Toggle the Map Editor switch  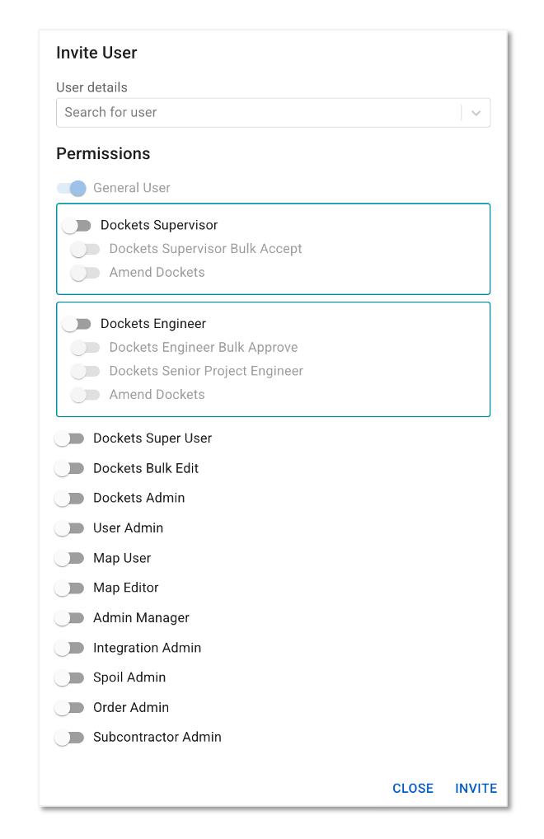[x=69, y=588]
